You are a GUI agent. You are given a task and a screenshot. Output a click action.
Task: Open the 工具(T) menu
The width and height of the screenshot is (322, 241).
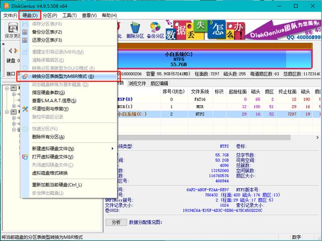point(69,16)
